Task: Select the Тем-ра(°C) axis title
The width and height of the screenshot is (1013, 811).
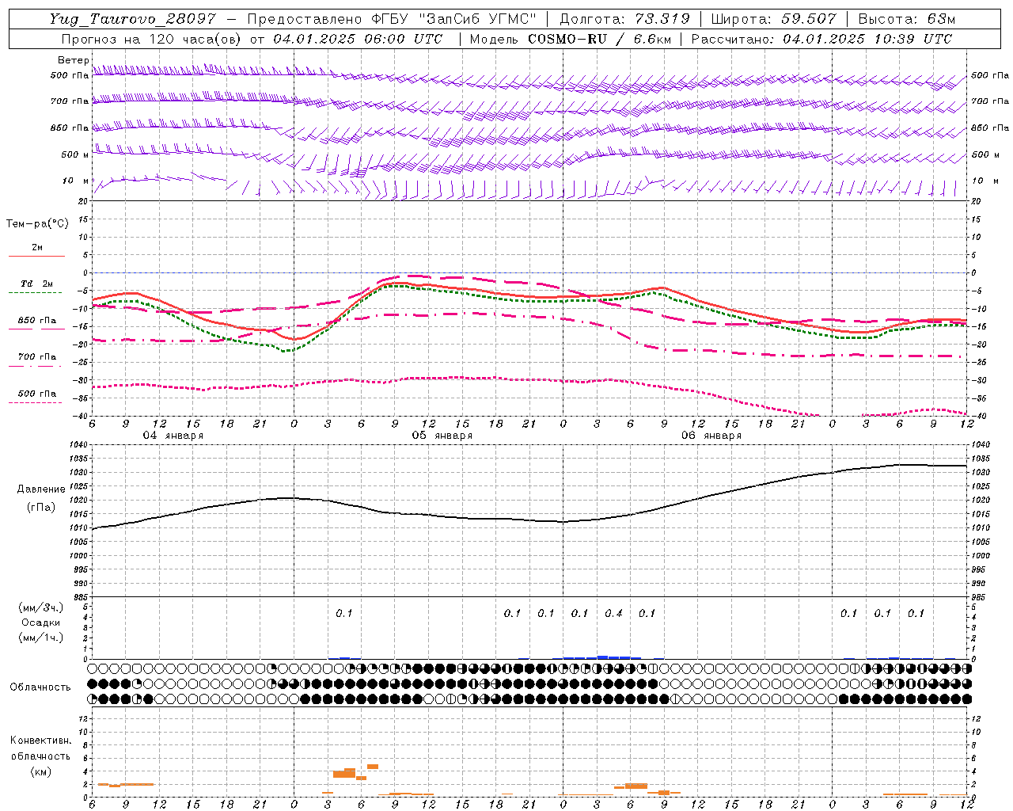Action: (37, 224)
